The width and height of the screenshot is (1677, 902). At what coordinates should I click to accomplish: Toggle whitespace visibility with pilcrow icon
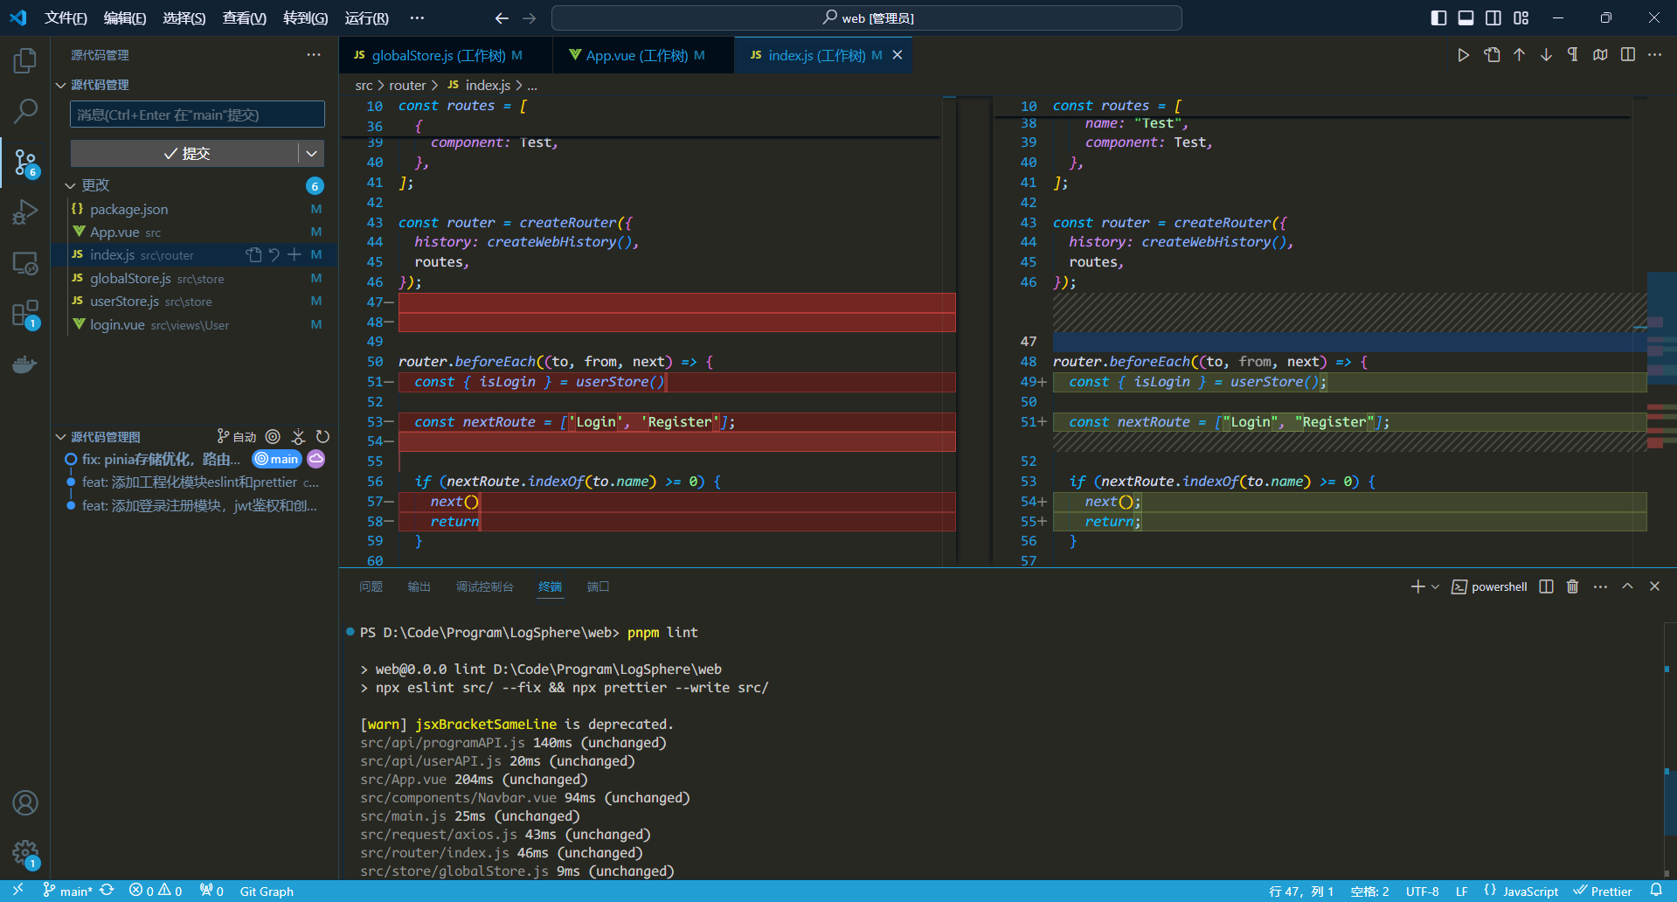point(1573,55)
